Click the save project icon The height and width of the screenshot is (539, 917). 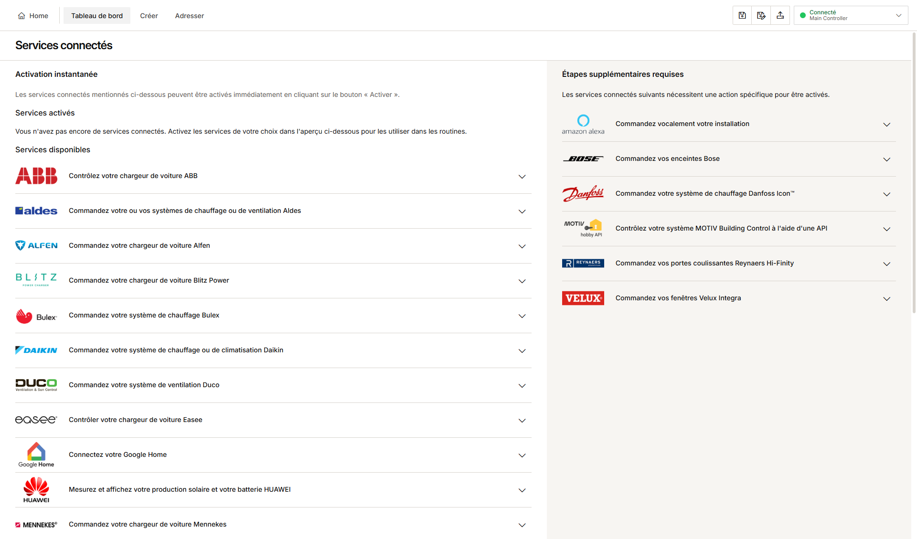[742, 15]
